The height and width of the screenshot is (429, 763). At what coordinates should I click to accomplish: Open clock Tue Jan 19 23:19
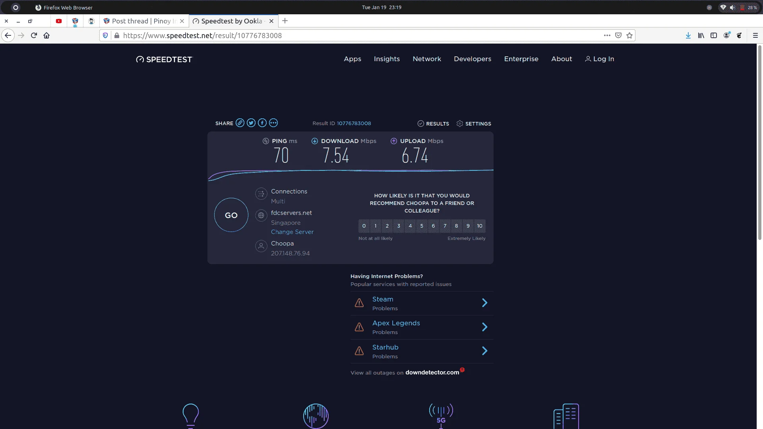point(381,7)
